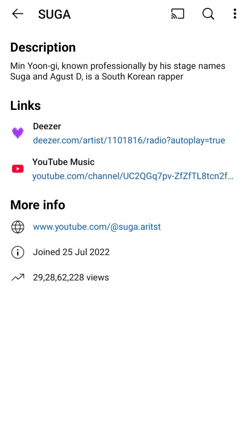The width and height of the screenshot is (249, 427).
Task: Tap the Deezer link title
Action: 47,126
